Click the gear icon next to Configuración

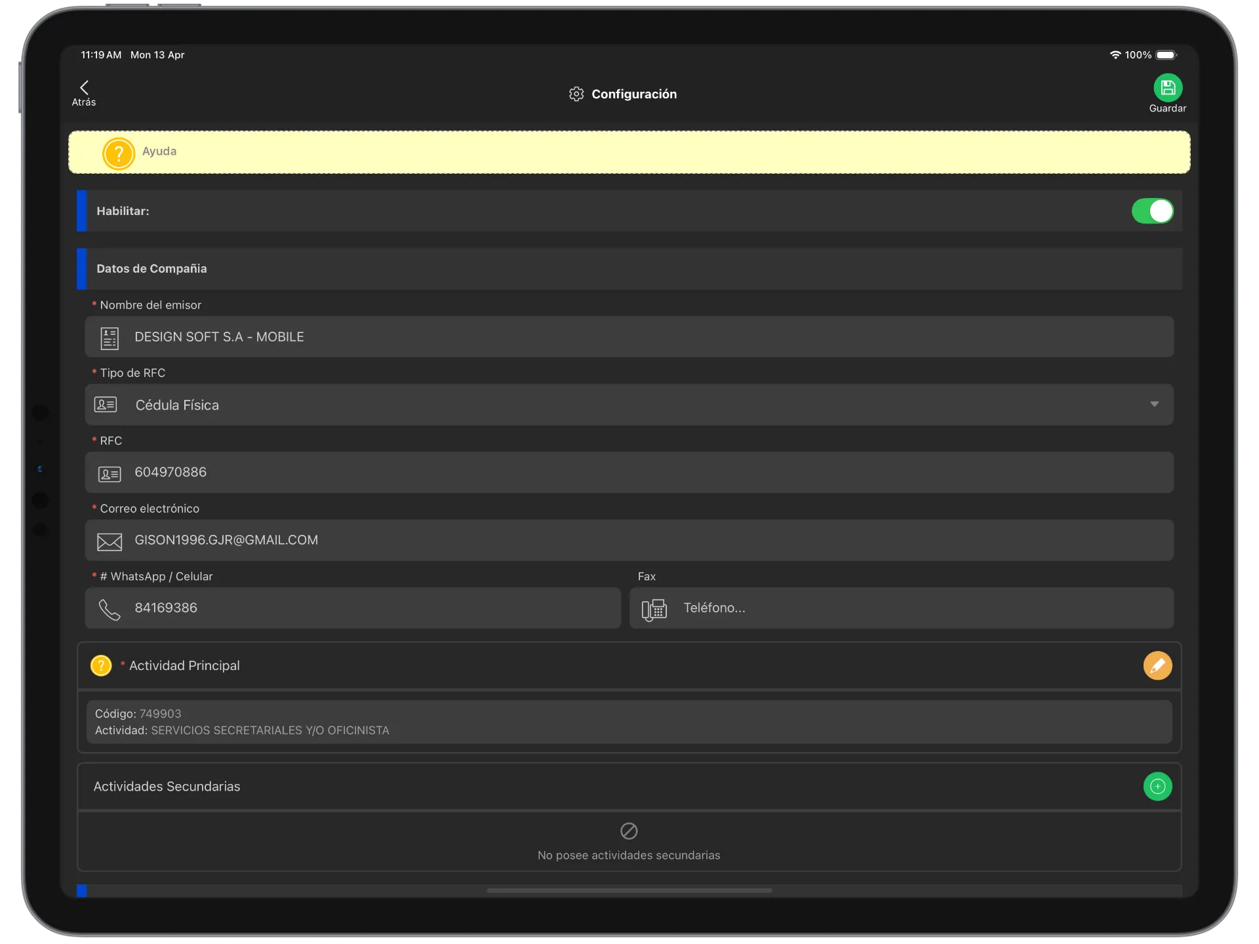576,94
